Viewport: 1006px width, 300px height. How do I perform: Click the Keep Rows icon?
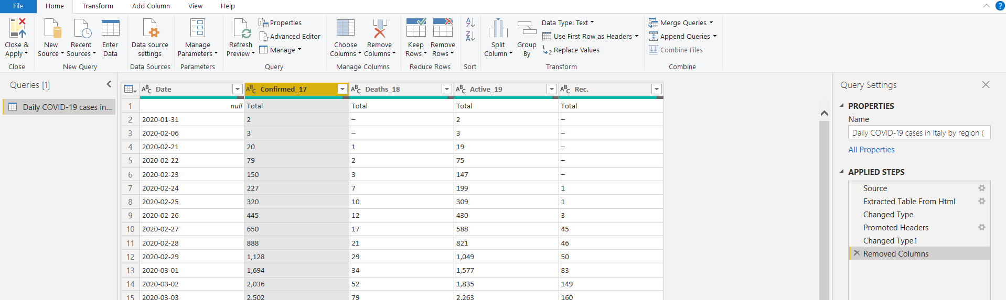click(415, 28)
